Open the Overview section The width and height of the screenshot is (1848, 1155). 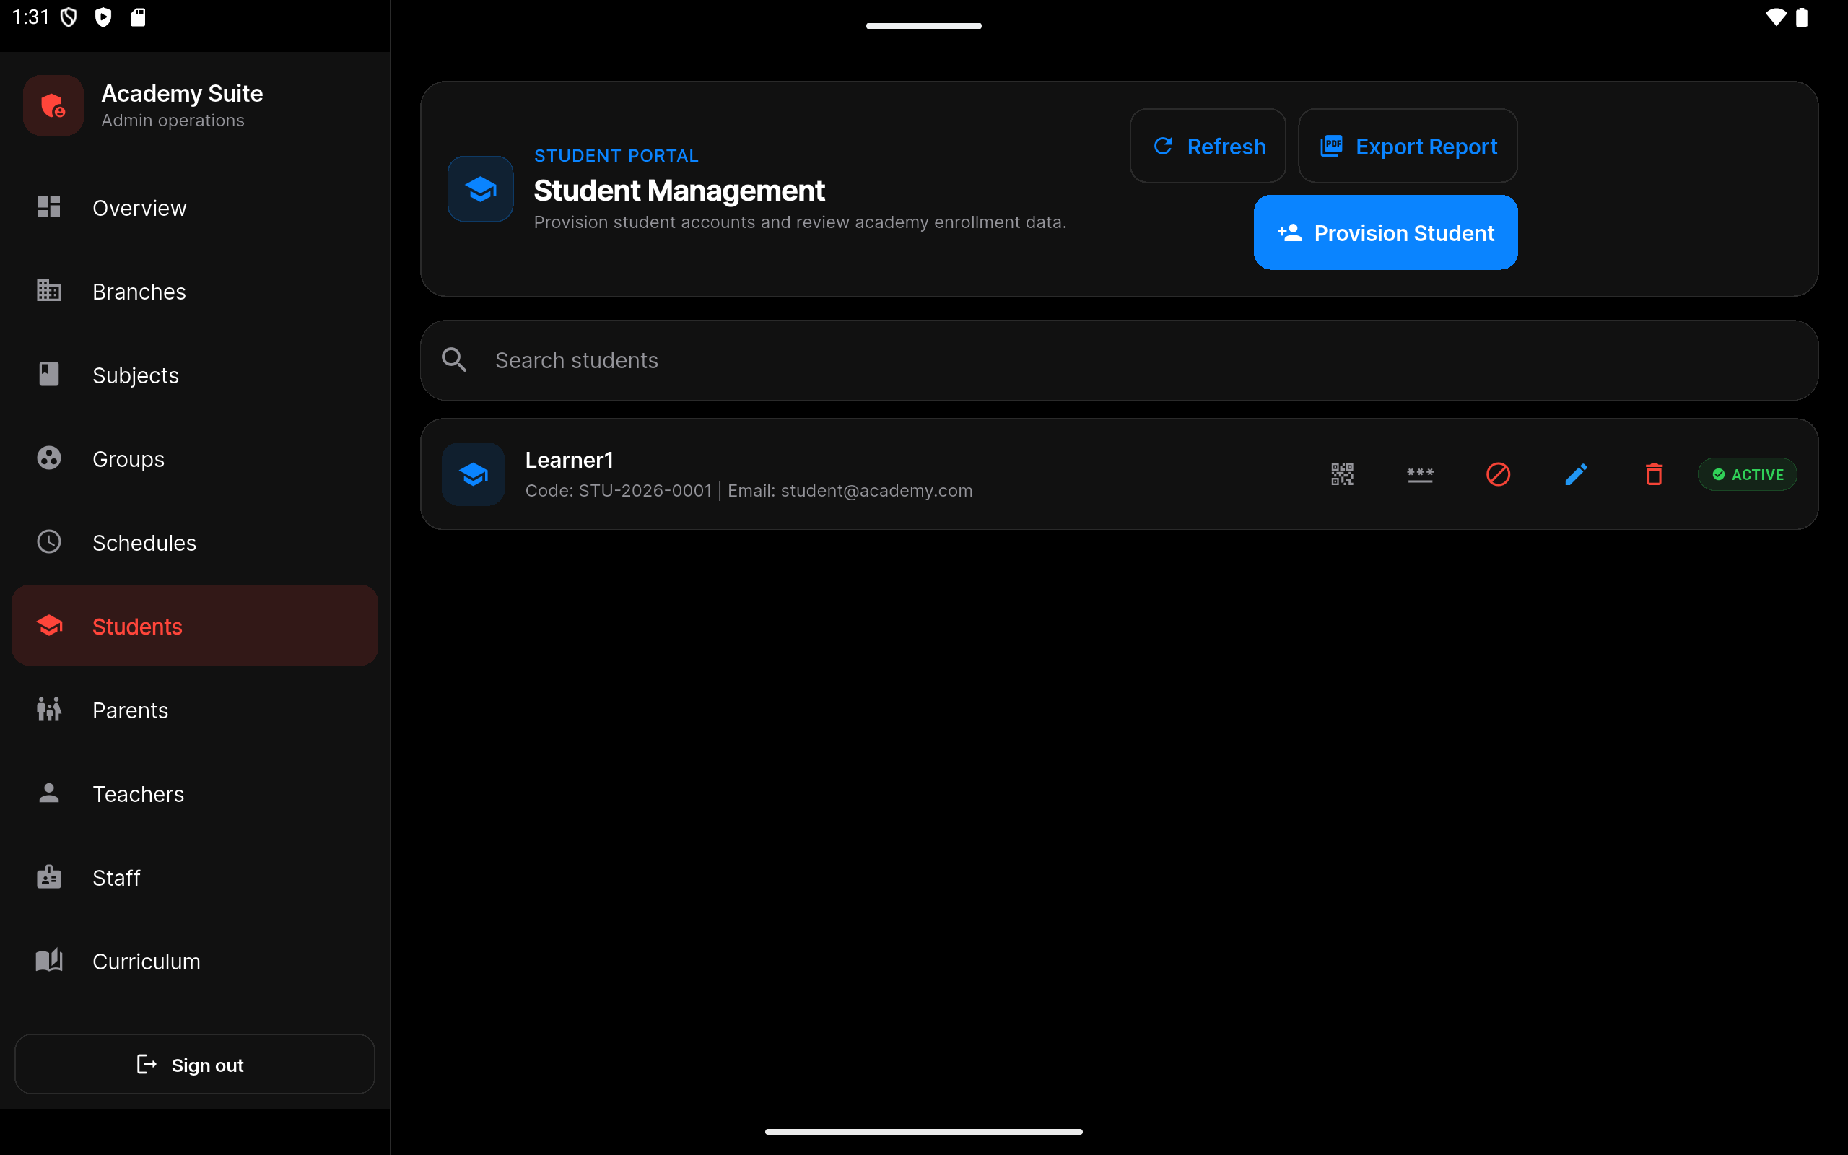click(195, 207)
